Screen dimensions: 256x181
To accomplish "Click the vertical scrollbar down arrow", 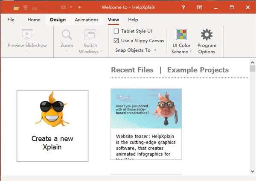I will pyautogui.click(x=252, y=171).
